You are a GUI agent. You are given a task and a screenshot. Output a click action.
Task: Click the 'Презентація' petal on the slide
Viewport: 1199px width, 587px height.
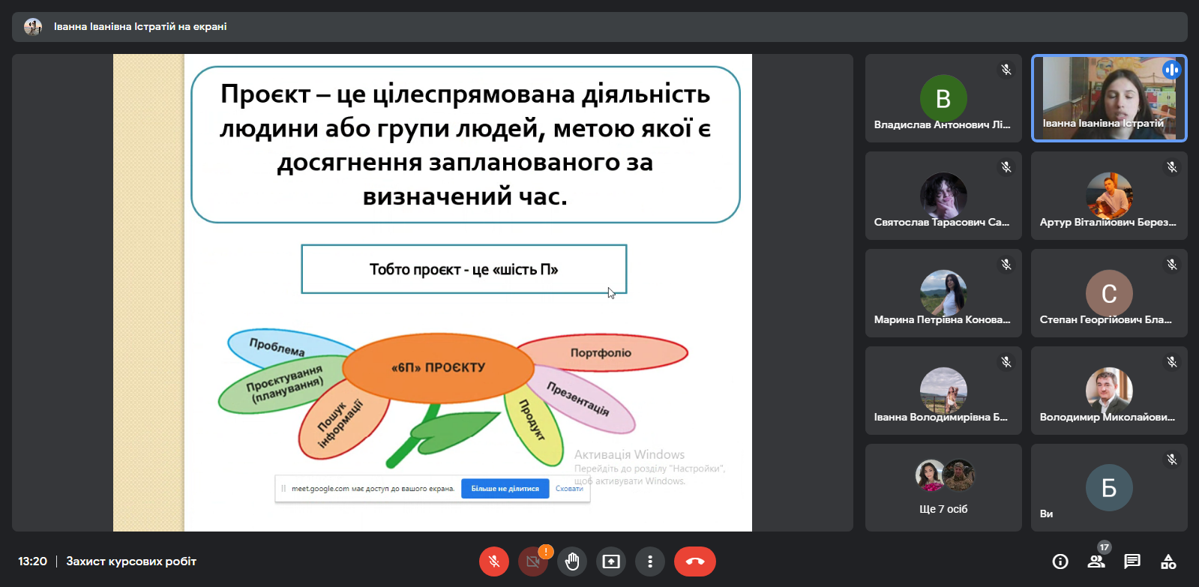coord(581,399)
